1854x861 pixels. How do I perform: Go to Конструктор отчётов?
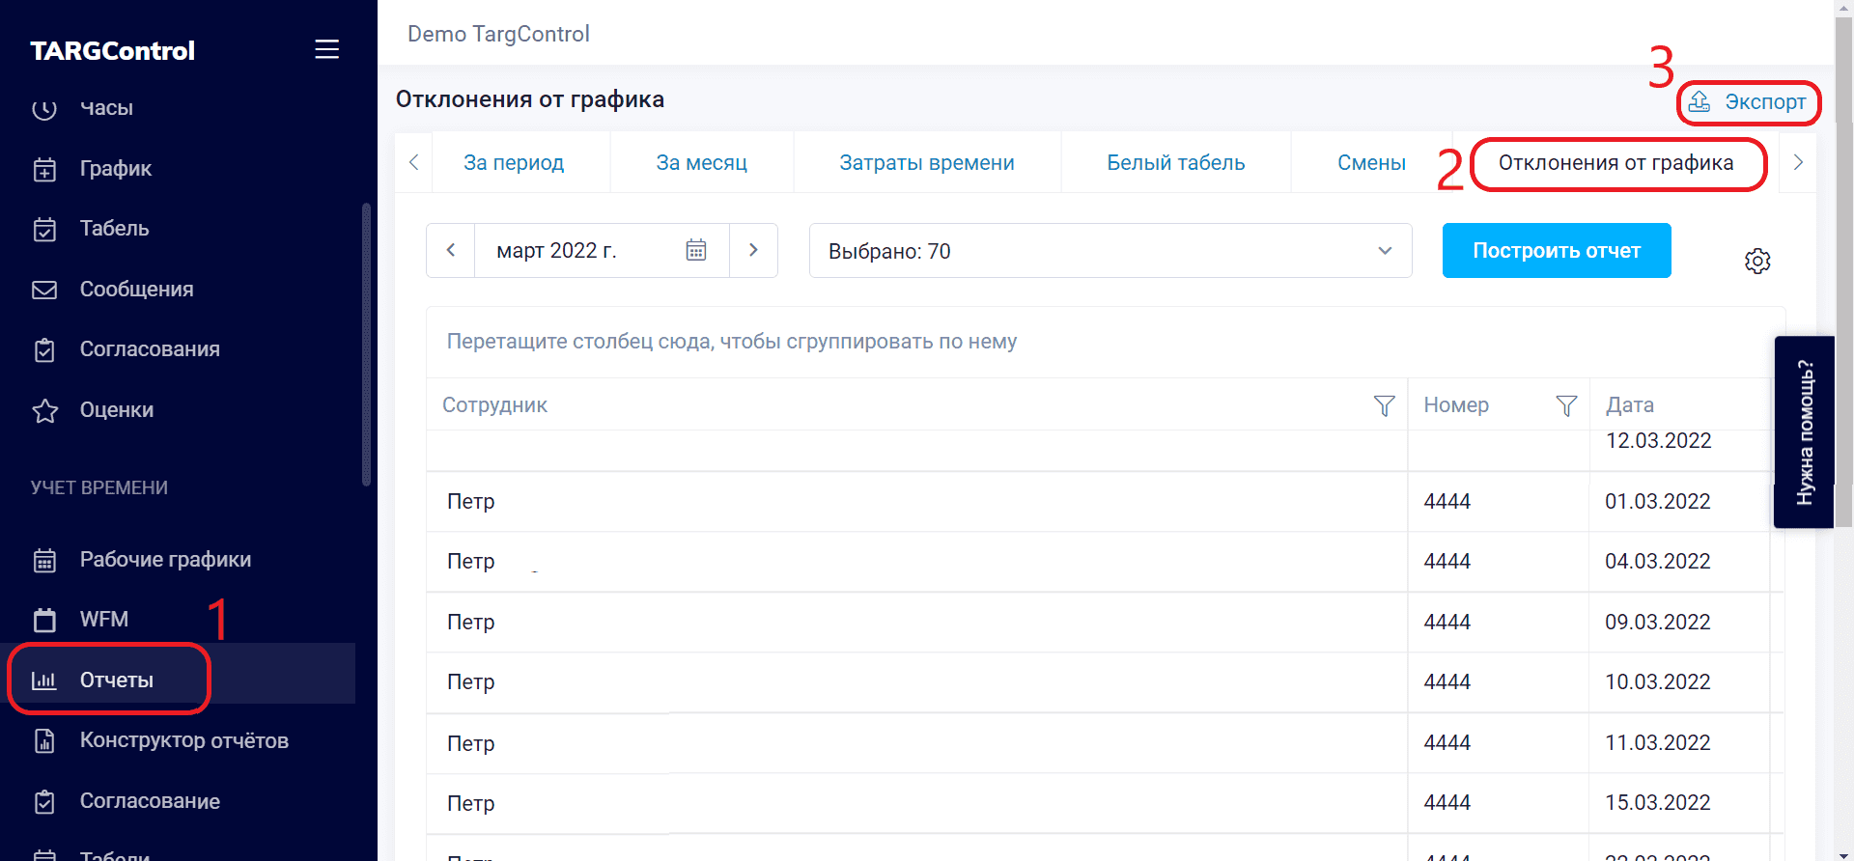click(x=183, y=740)
